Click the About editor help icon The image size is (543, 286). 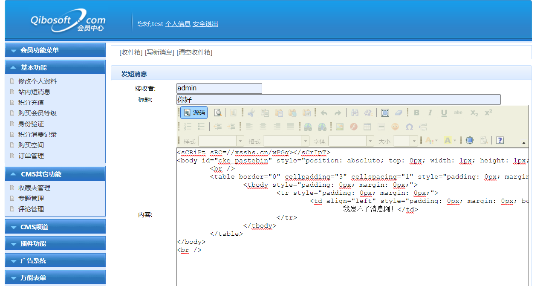[500, 140]
